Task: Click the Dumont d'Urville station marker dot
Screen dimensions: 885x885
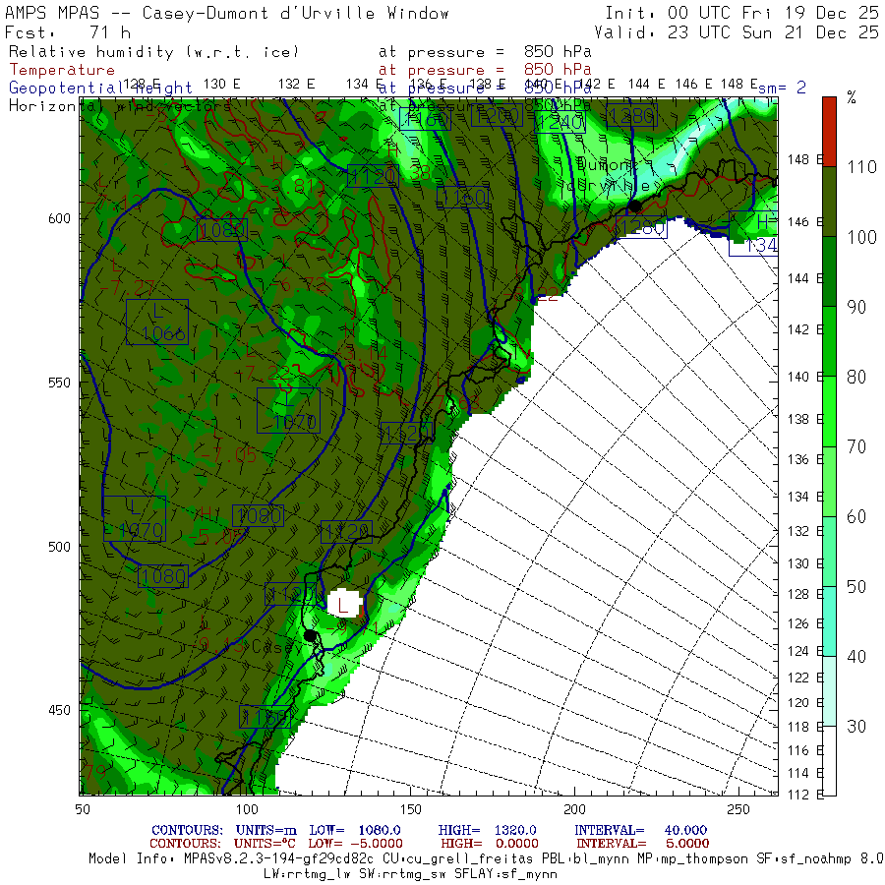Action: coord(634,206)
